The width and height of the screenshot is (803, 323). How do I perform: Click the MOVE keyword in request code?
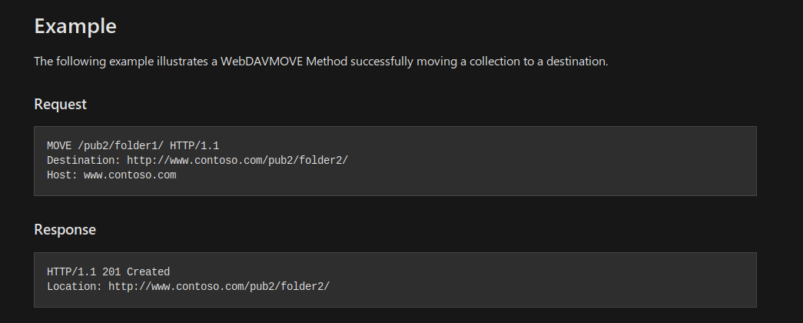tap(59, 146)
